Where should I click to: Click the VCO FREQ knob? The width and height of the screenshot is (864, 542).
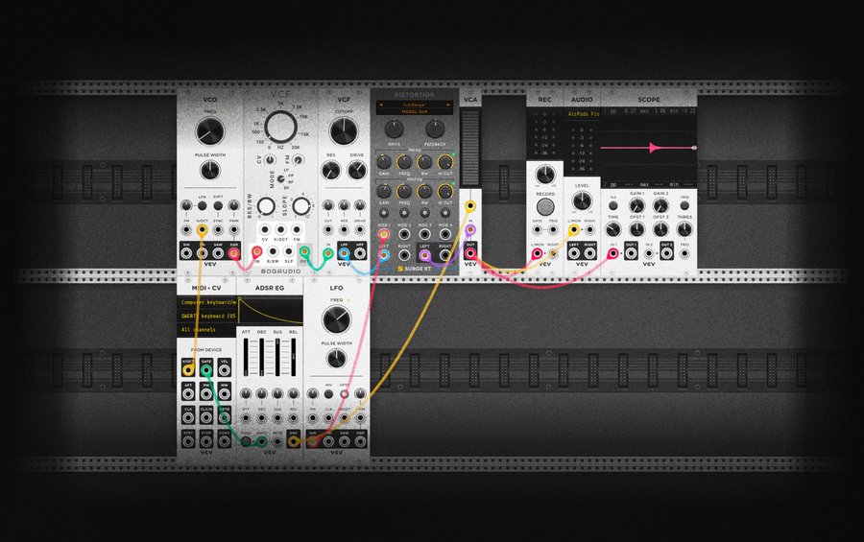[210, 131]
